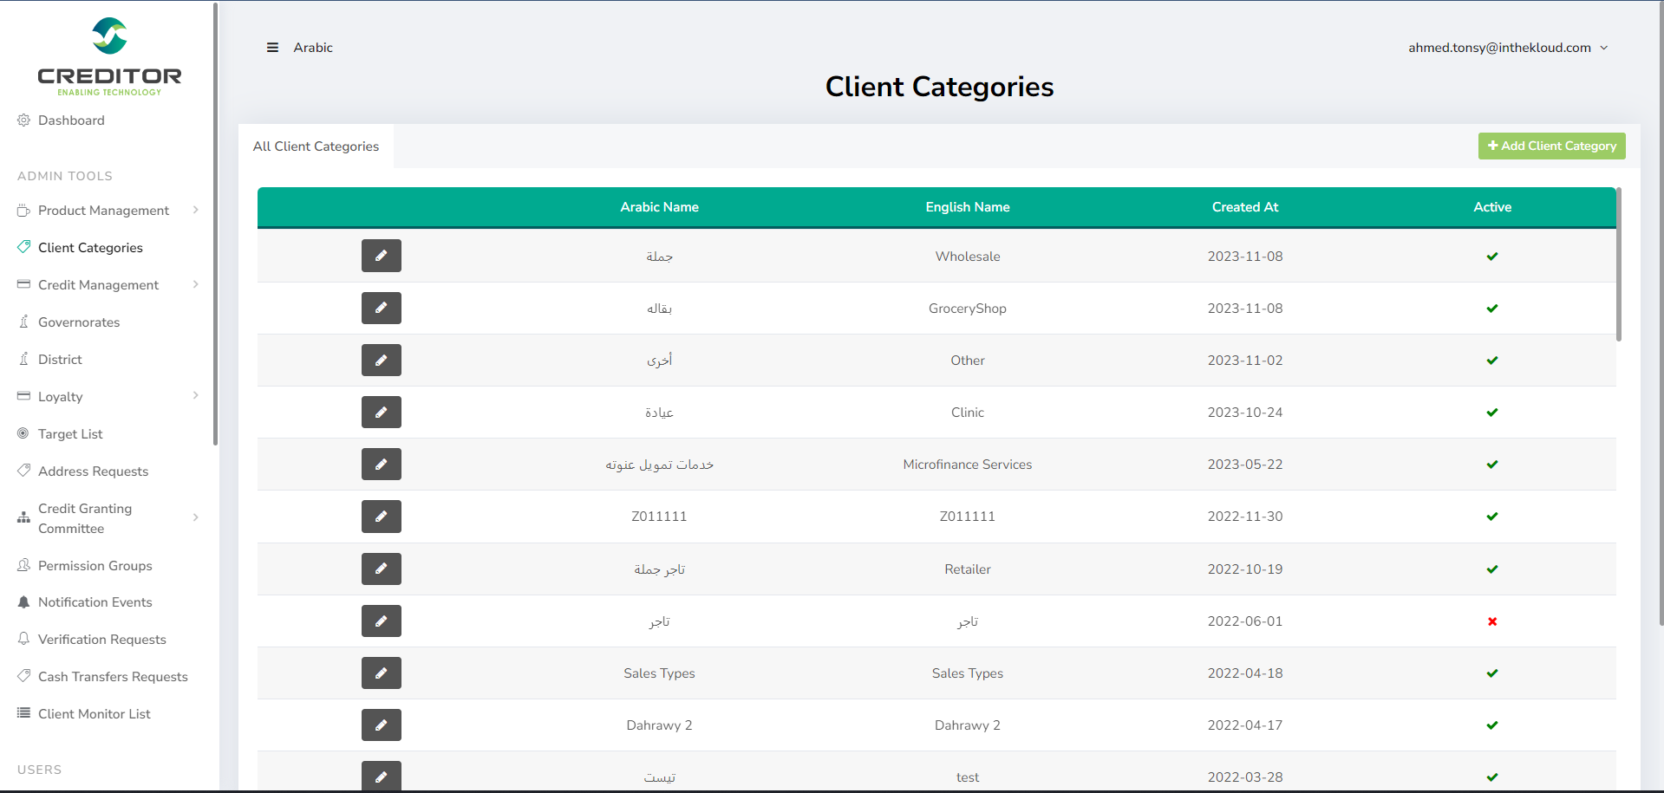Click the Creditor logo in sidebar
Image resolution: width=1664 pixels, height=793 pixels.
[x=109, y=57]
